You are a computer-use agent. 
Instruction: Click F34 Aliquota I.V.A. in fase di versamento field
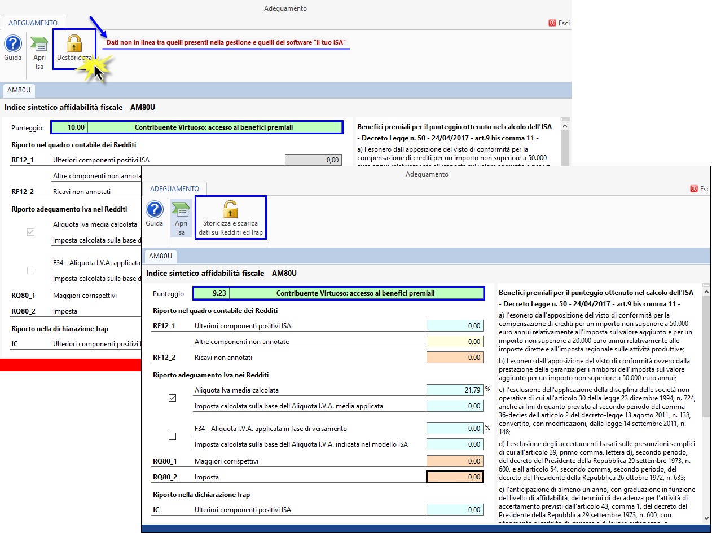[455, 428]
